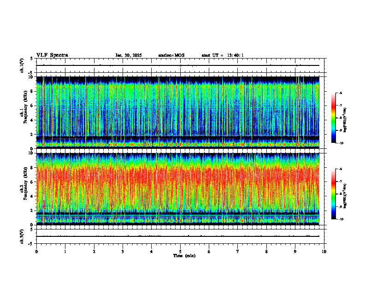Select the "Time (min)" axis title

tap(184, 256)
